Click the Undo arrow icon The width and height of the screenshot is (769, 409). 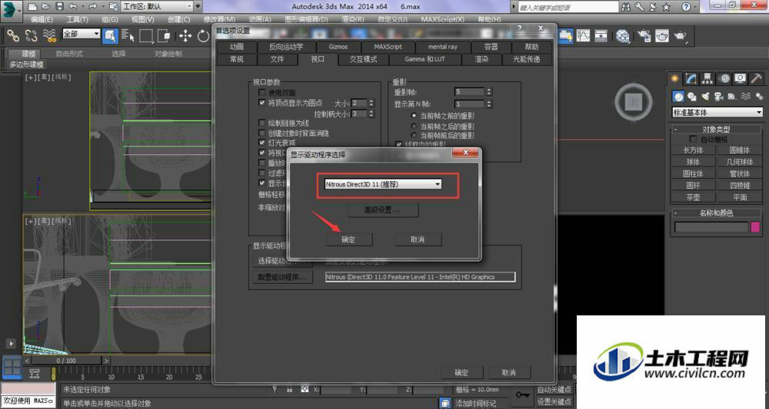[x=72, y=6]
